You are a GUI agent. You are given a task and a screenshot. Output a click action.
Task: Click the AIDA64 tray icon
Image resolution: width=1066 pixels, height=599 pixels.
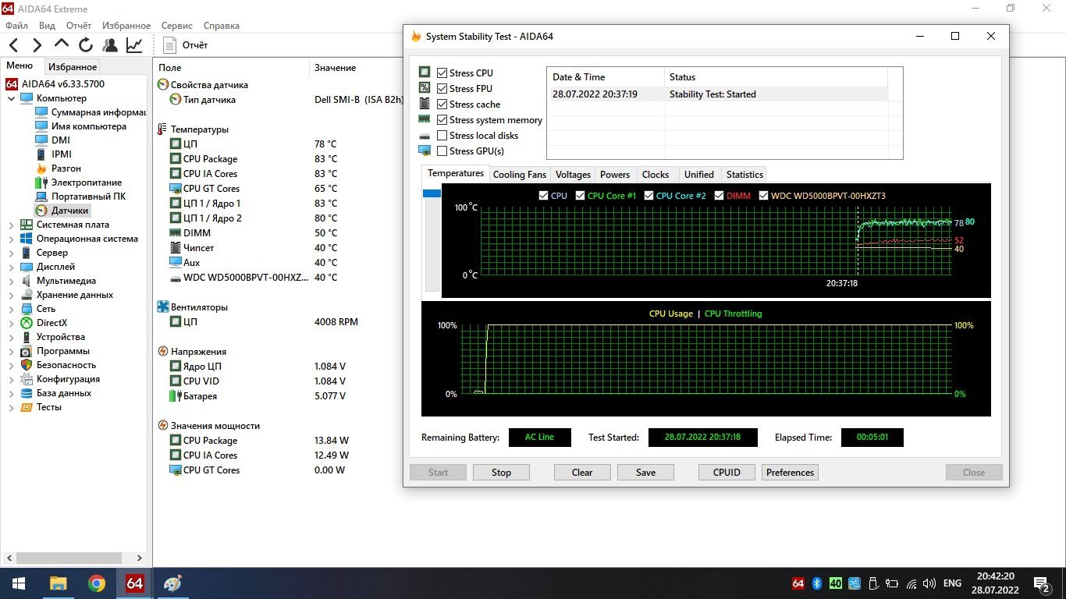click(798, 583)
